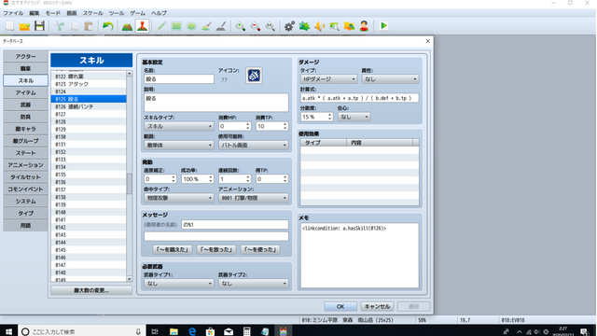Open damage タイプ dropdown showing HPダメージ
The height and width of the screenshot is (336, 597).
328,78
